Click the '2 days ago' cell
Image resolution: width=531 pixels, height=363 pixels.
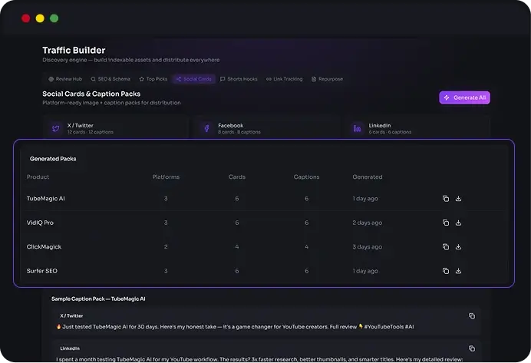pos(368,223)
